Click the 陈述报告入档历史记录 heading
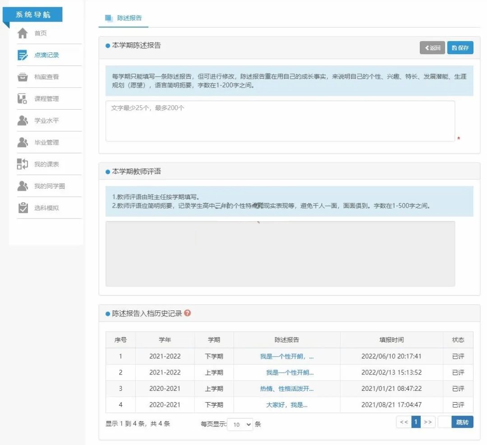The height and width of the screenshot is (445, 487). pyautogui.click(x=147, y=313)
